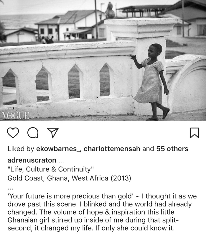Click the "Liked by" label text

point(21,149)
